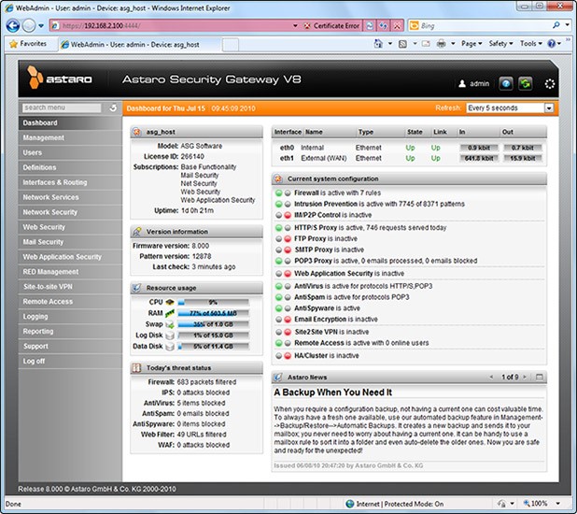Image resolution: width=577 pixels, height=514 pixels.
Task: Click the Current system configuration panel icon
Action: (x=278, y=178)
